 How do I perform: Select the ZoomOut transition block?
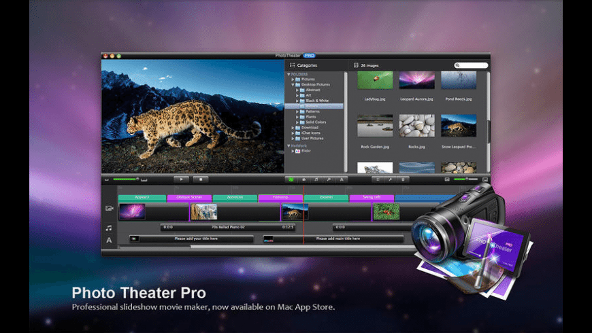235,198
